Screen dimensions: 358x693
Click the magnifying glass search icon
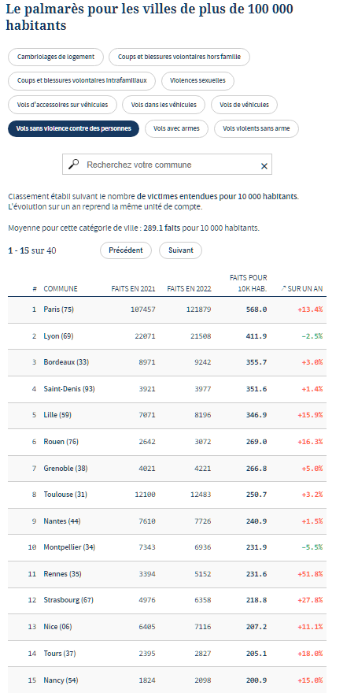(74, 165)
